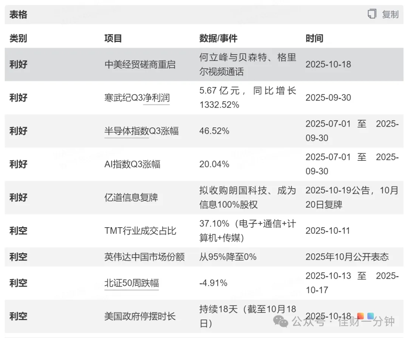Screen dimensions: 408x338
Task: Select the 英伟达中国市场份额 cell
Action: (x=144, y=257)
